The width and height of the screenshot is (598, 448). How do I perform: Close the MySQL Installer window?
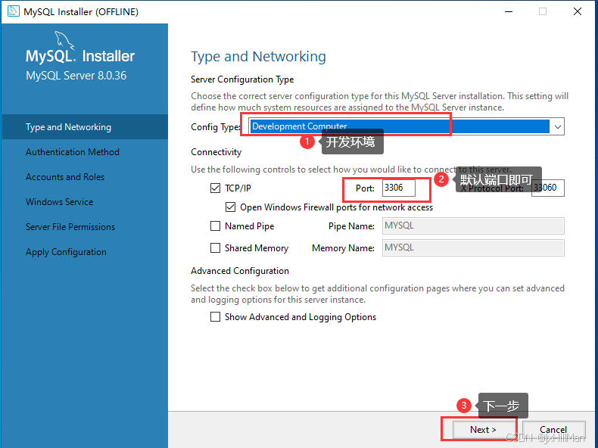coord(578,12)
